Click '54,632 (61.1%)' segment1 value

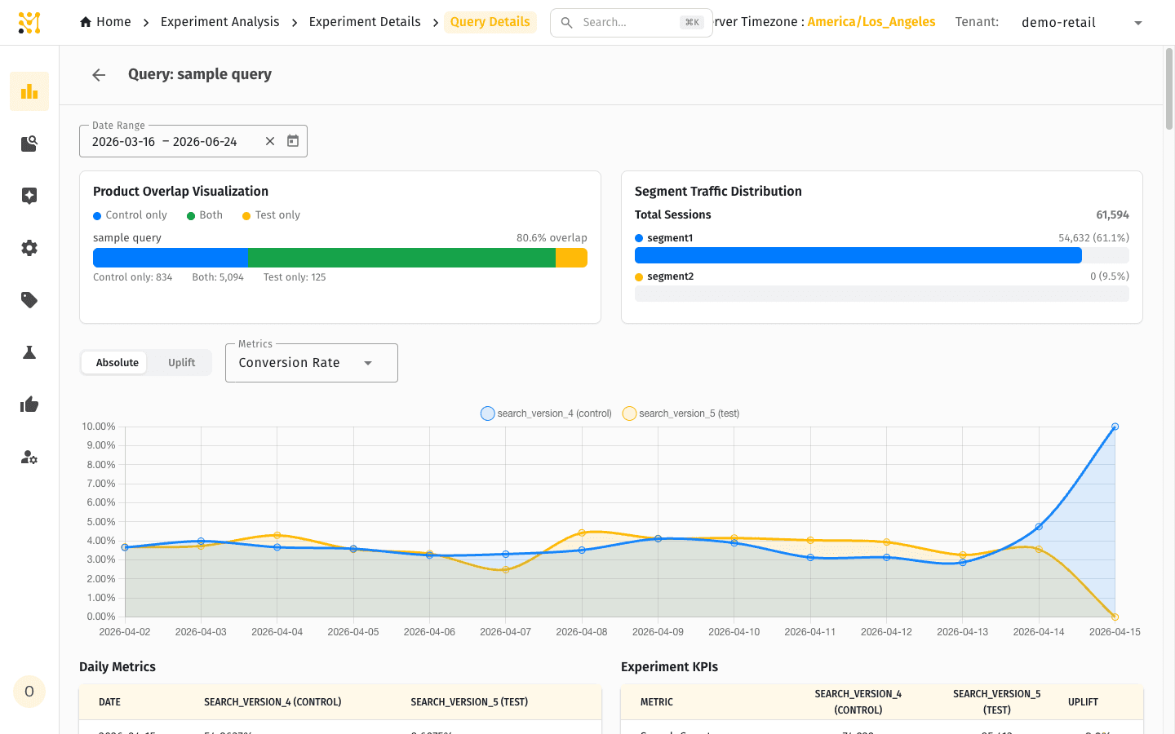tap(1093, 238)
